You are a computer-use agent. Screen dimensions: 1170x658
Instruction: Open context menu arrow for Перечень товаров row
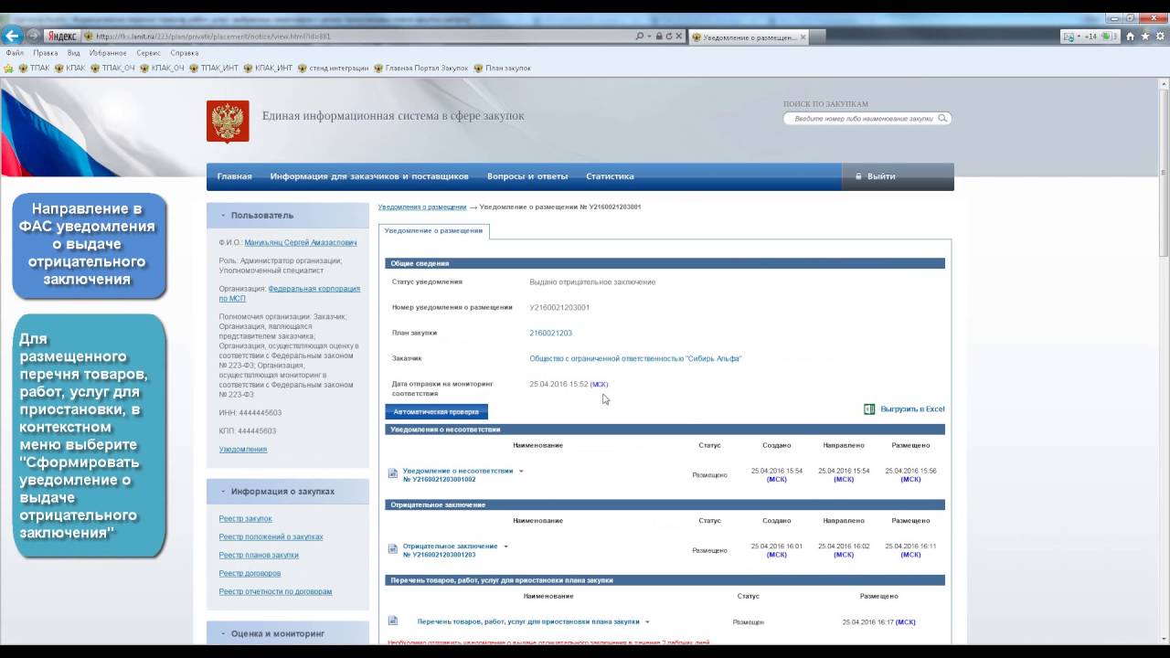coord(647,621)
